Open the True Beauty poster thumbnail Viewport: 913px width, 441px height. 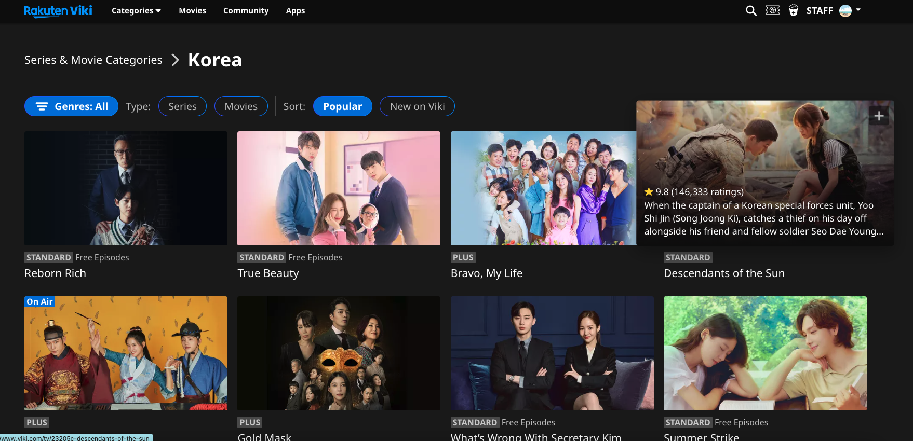[x=339, y=188]
